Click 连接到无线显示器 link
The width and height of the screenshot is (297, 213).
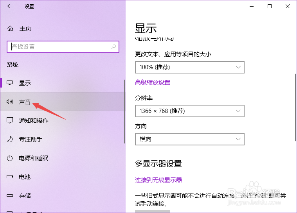(158, 180)
